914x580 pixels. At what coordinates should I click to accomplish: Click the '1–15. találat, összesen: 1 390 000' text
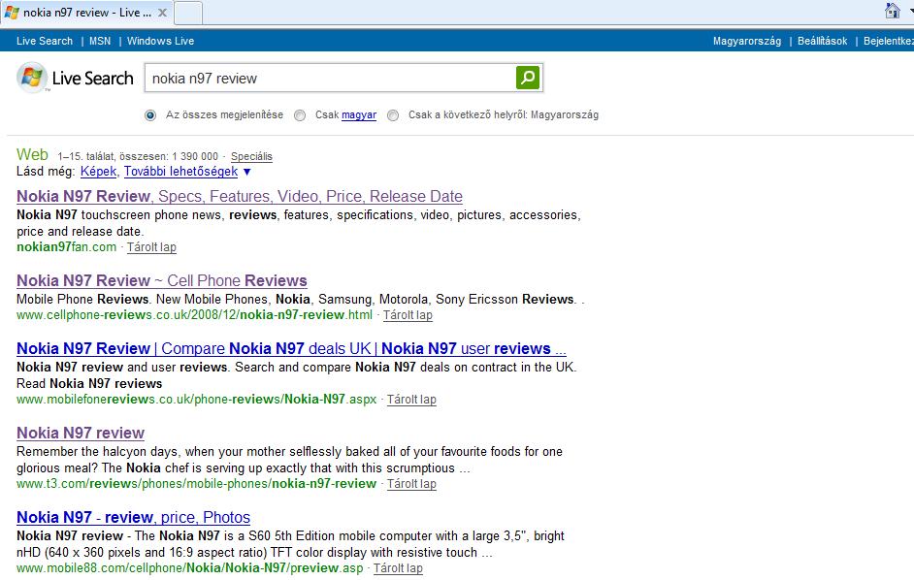pos(138,156)
